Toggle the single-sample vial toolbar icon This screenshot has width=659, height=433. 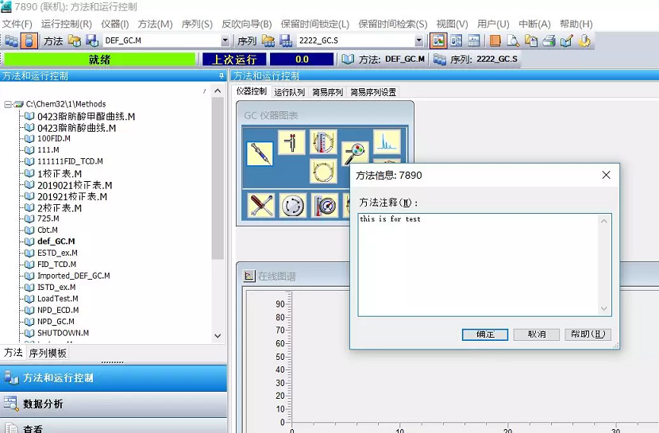[29, 41]
